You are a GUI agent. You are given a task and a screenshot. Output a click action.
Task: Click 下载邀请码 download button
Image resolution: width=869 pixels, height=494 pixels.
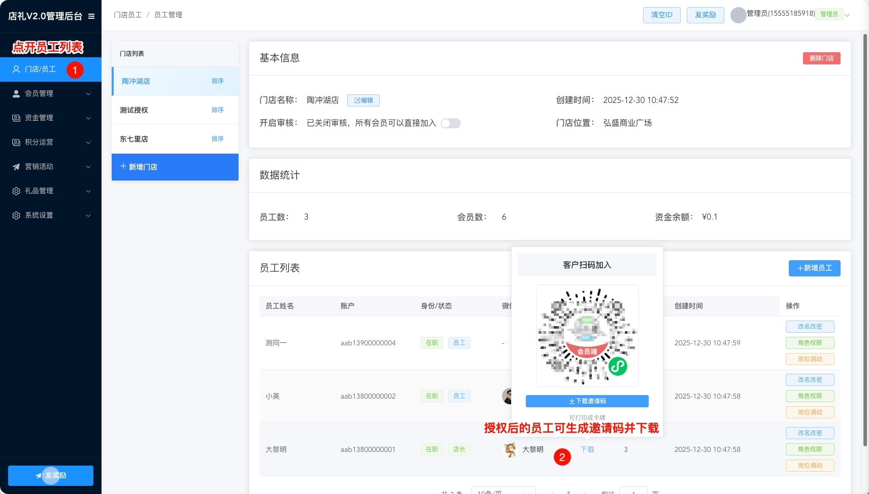(x=587, y=401)
